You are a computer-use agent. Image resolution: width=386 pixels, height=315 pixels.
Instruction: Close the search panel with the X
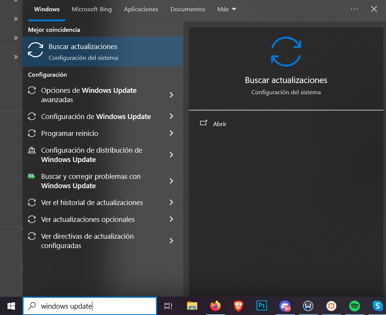pyautogui.click(x=374, y=9)
